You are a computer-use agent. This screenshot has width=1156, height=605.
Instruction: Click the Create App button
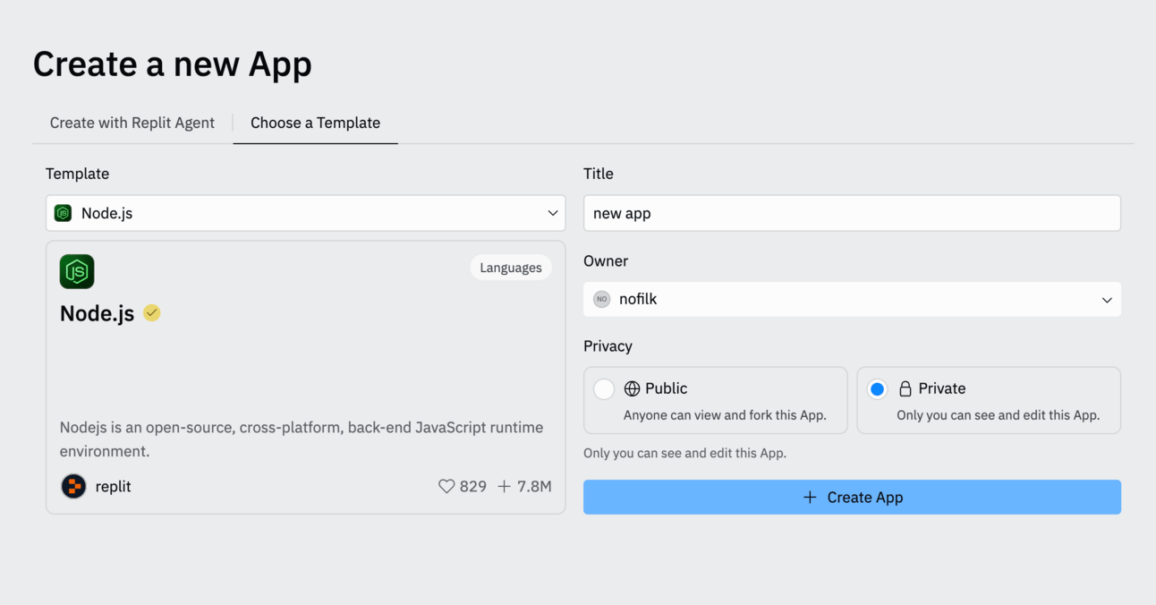tap(852, 497)
